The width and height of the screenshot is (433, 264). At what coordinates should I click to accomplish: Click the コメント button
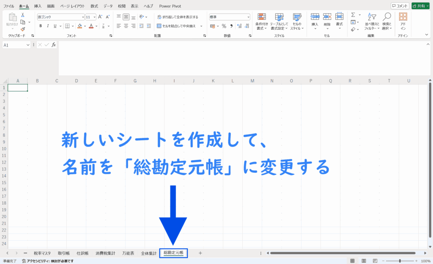(400, 6)
